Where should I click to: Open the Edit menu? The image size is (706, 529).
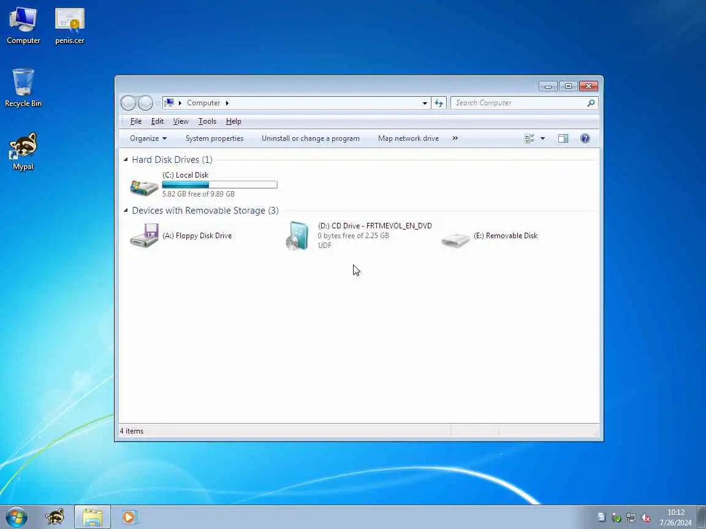[157, 121]
